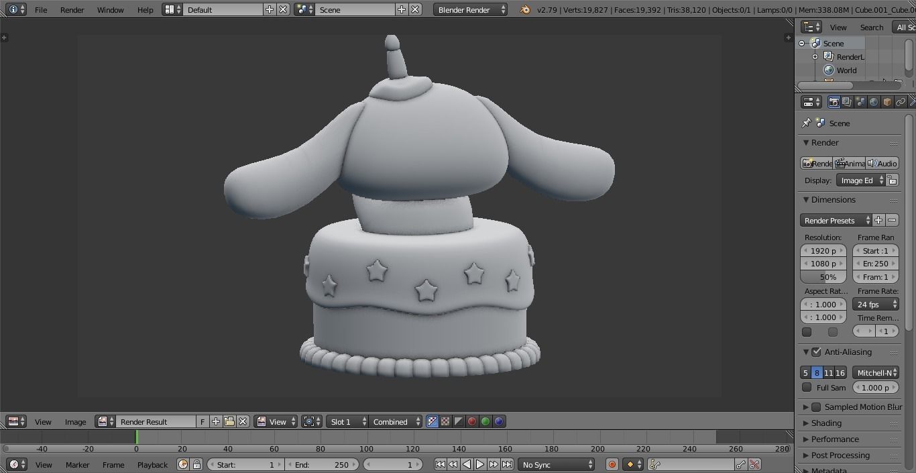Insert keyframes with the key icon

click(x=741, y=464)
